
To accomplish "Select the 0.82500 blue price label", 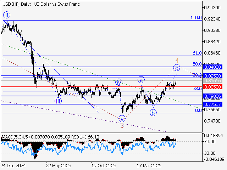I will point(213,76).
